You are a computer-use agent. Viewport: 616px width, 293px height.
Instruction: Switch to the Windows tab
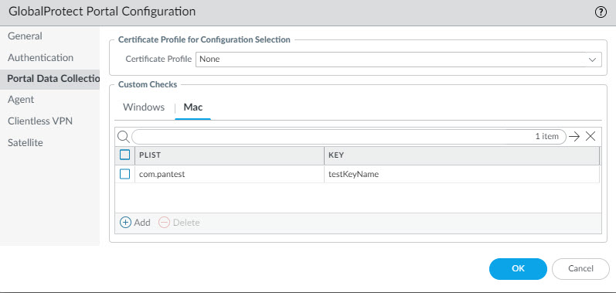click(144, 107)
